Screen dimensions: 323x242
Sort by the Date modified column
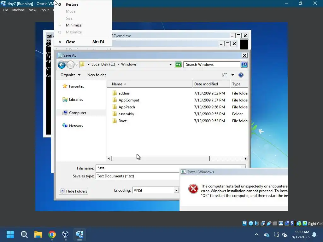click(211, 84)
